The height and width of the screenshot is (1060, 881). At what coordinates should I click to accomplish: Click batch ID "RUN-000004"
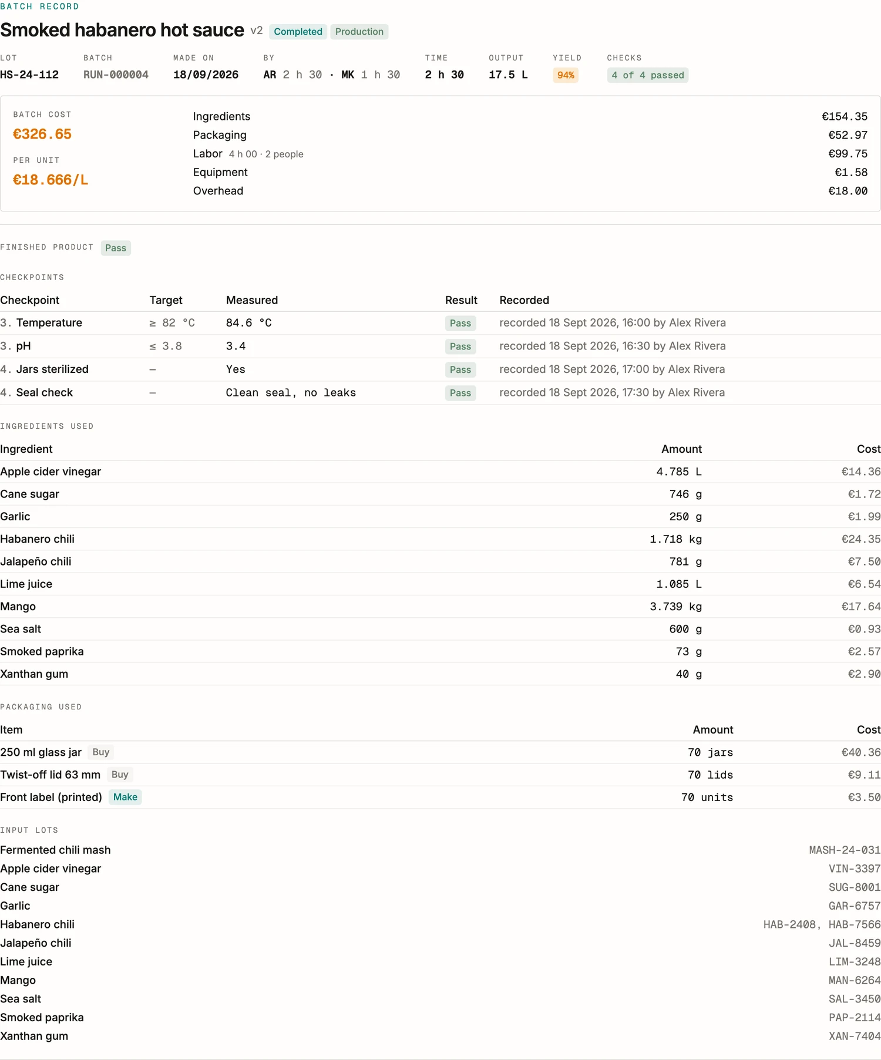point(116,75)
